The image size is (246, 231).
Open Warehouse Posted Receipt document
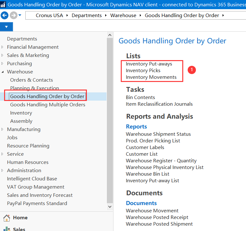pyautogui.click(x=157, y=217)
